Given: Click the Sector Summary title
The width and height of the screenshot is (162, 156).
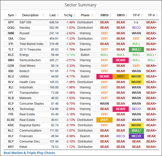Looking at the screenshot, I should [81, 5].
